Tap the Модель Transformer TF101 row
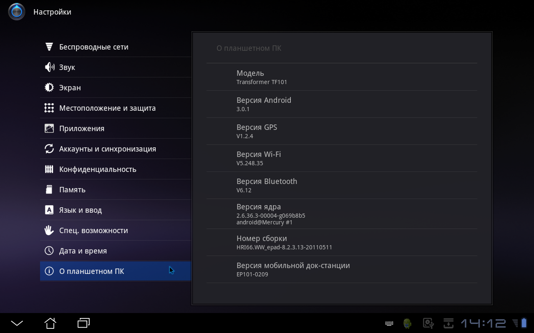Screen dimensions: 534x333 pyautogui.click(x=341, y=77)
